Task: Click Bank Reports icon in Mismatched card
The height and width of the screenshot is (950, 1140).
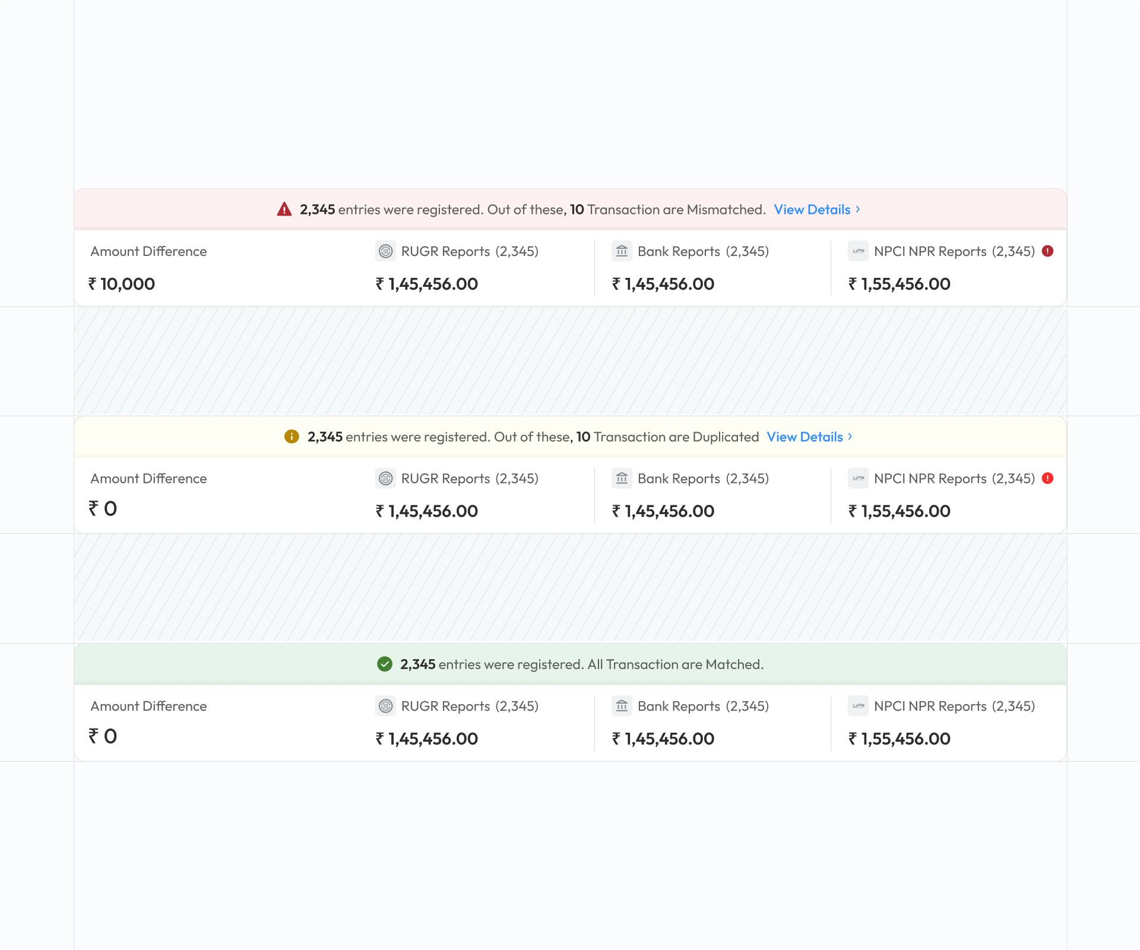Action: coord(622,251)
